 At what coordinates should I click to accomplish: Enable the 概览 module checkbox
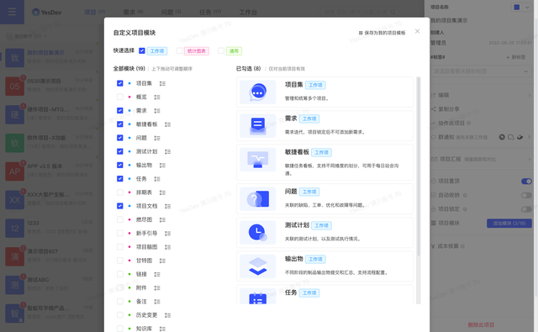[119, 97]
